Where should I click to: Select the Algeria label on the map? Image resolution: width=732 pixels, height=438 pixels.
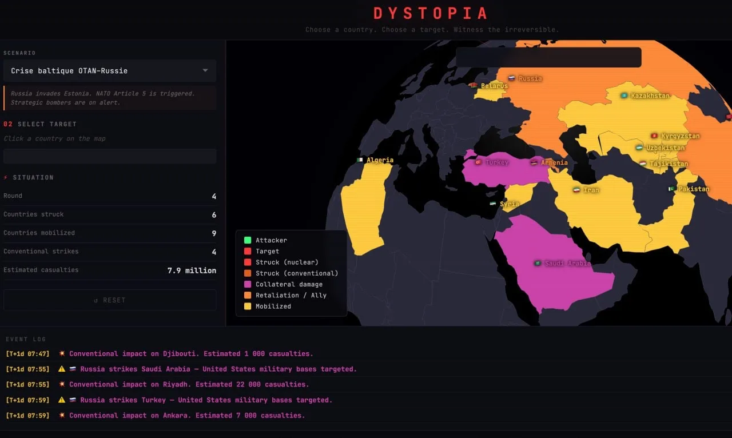380,160
